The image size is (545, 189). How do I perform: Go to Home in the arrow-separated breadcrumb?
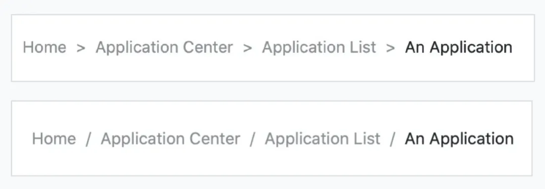tap(44, 47)
